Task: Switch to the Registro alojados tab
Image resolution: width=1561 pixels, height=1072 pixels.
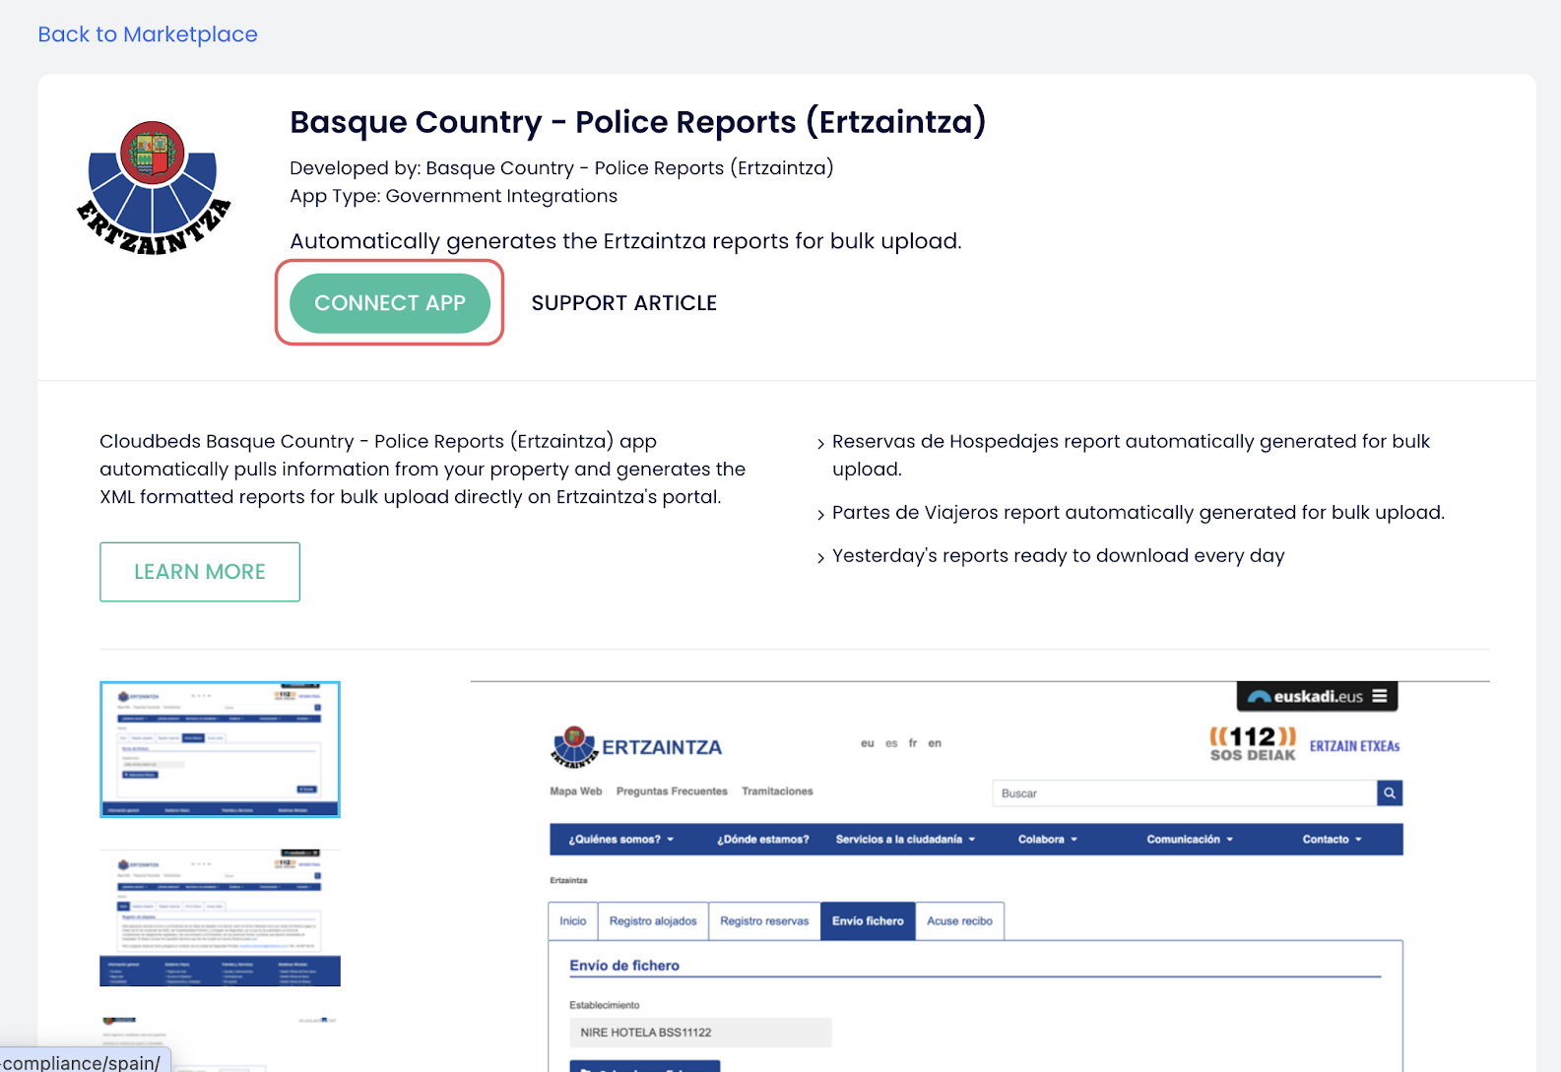Action: [653, 921]
